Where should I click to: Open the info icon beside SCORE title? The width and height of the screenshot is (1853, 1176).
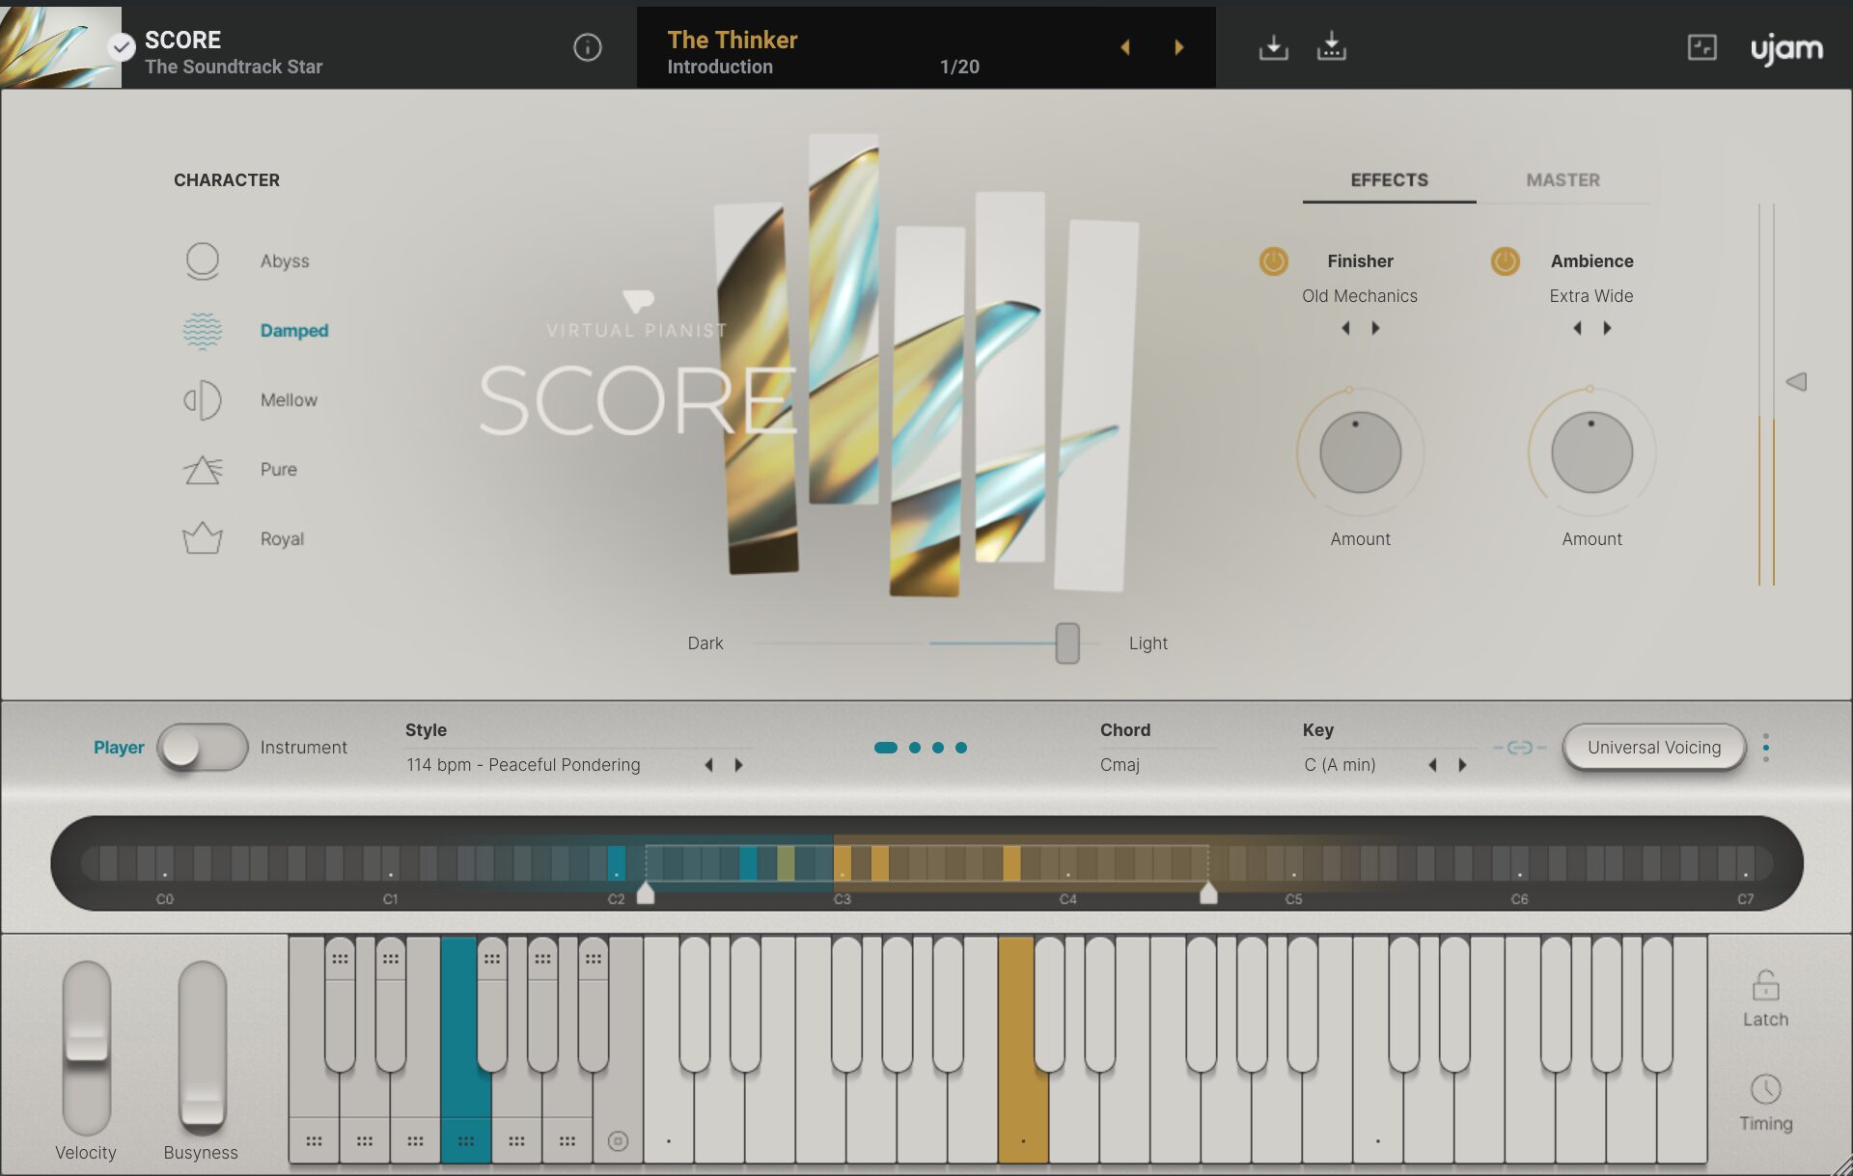pyautogui.click(x=587, y=47)
